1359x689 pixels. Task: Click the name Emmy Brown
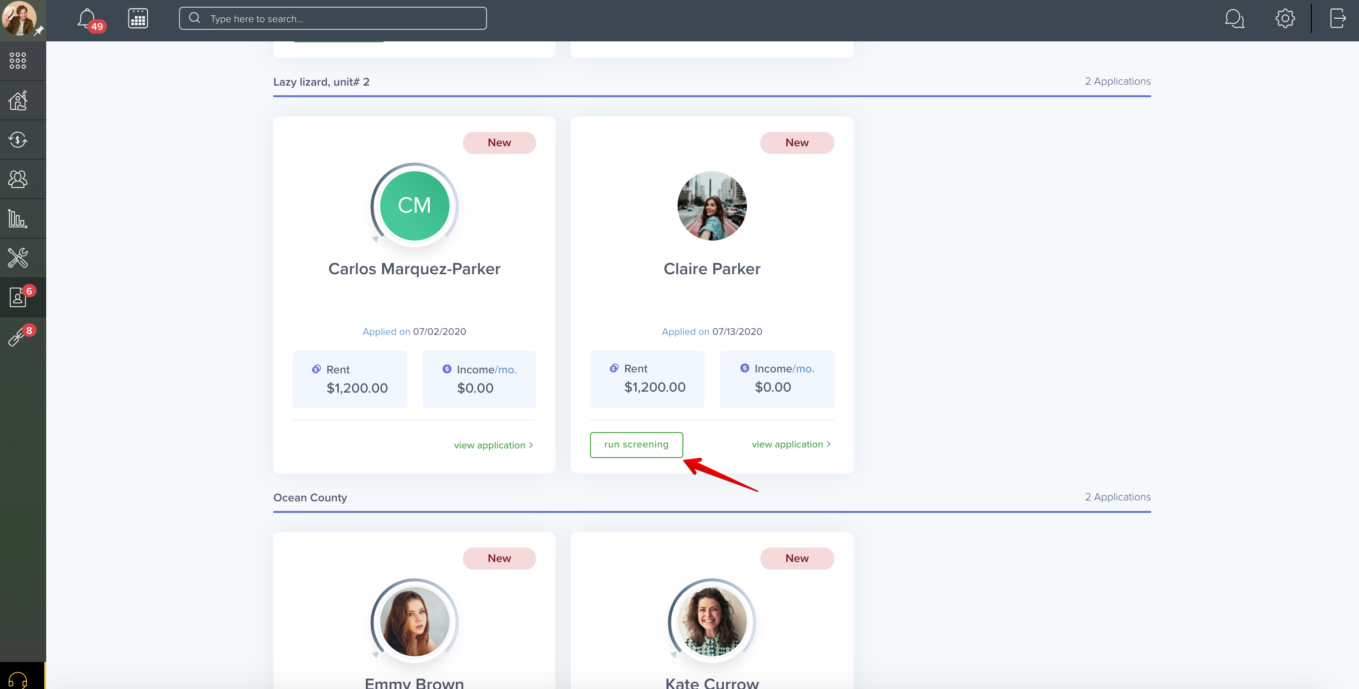414,683
